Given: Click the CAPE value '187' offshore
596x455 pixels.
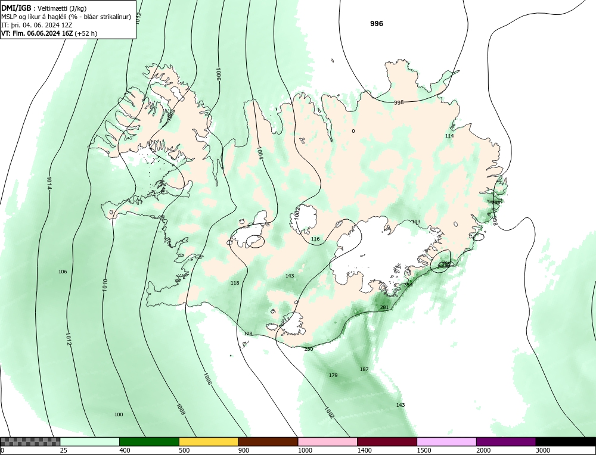Looking at the screenshot, I should (x=364, y=369).
